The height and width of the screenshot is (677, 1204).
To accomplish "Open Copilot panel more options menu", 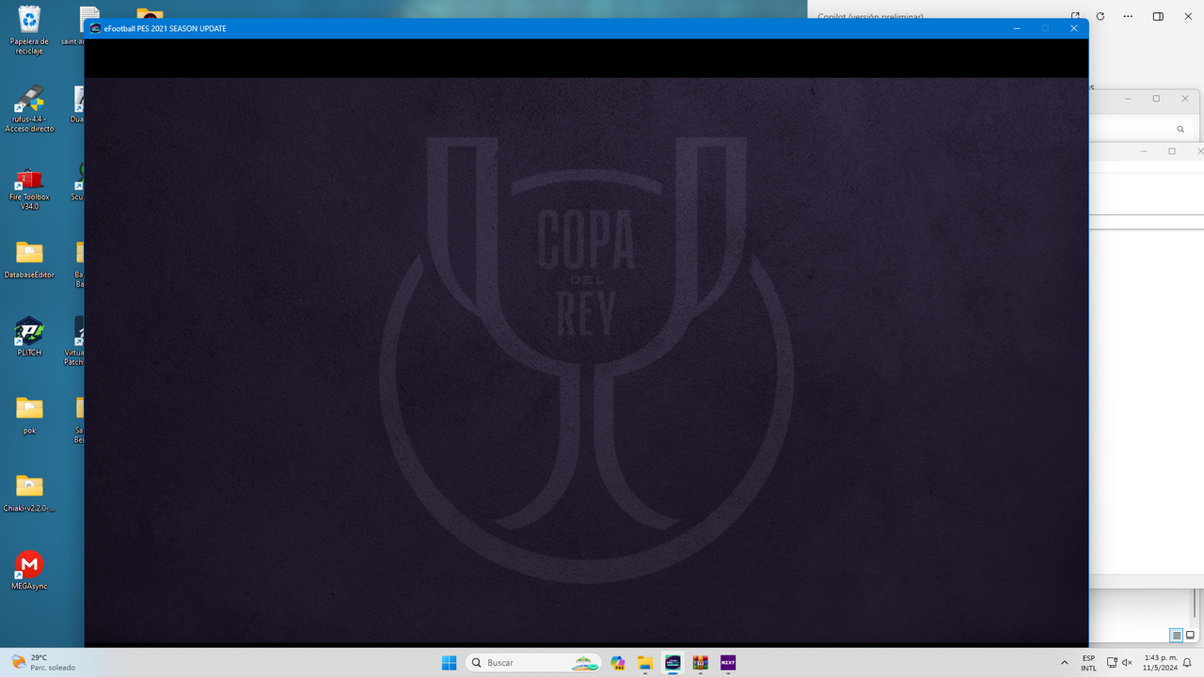I will [x=1128, y=16].
